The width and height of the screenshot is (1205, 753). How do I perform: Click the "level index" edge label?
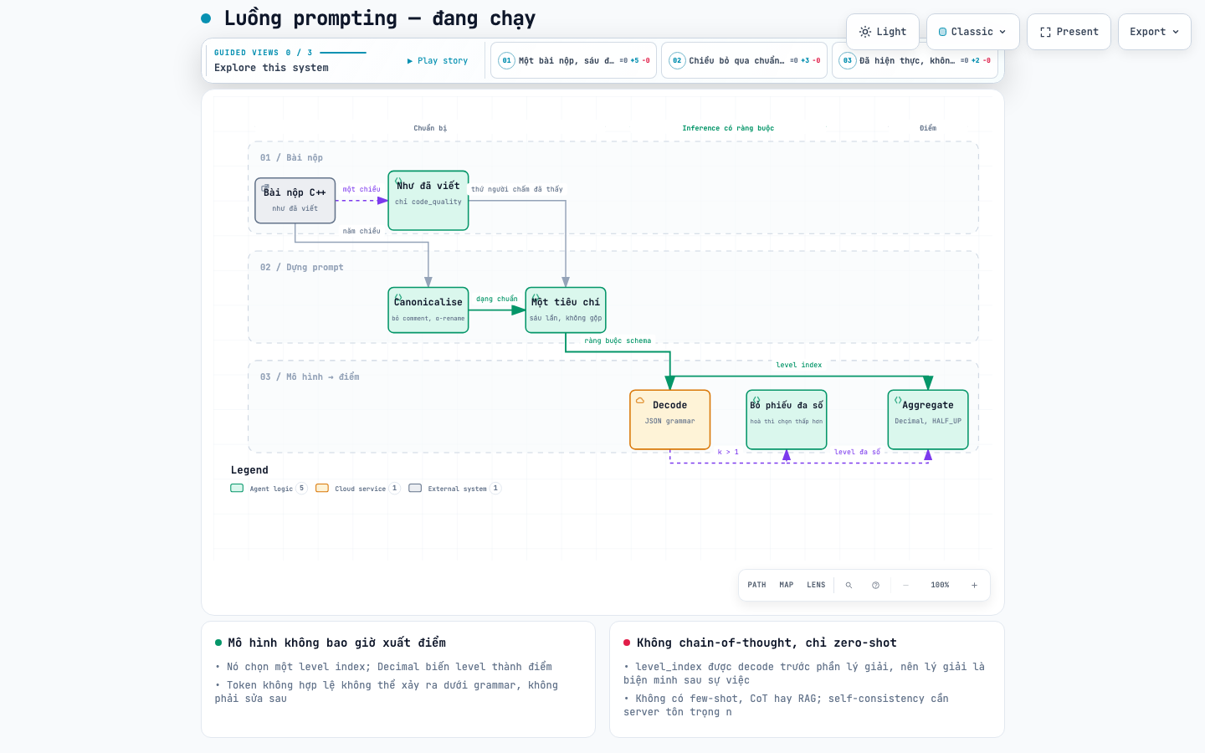click(x=799, y=366)
